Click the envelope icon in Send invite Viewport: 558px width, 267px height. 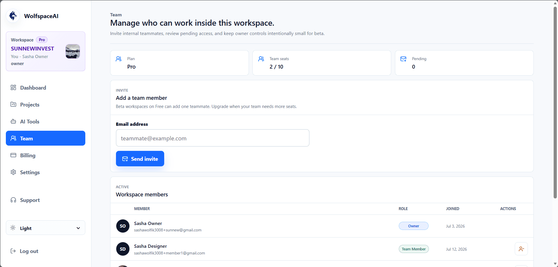point(125,159)
